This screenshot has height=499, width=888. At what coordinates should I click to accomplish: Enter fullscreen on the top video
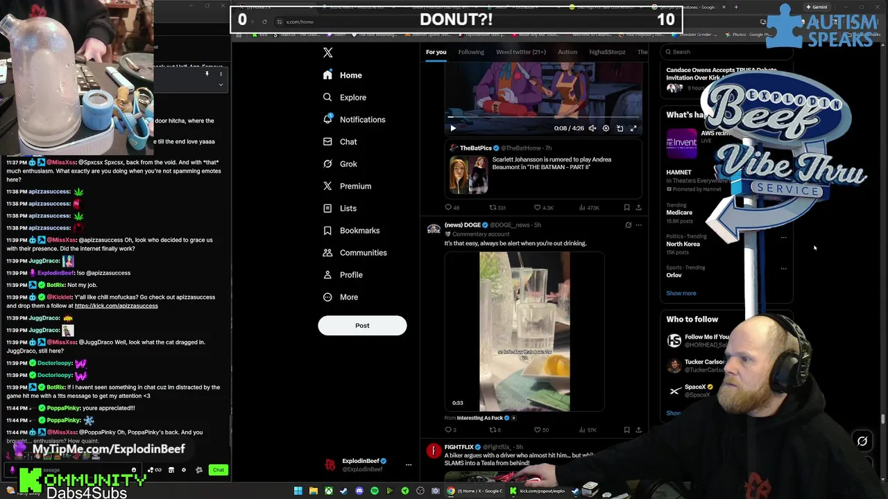coord(633,128)
